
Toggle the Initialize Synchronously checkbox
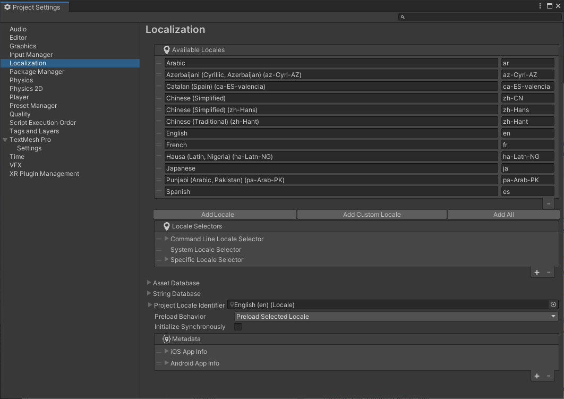point(237,327)
